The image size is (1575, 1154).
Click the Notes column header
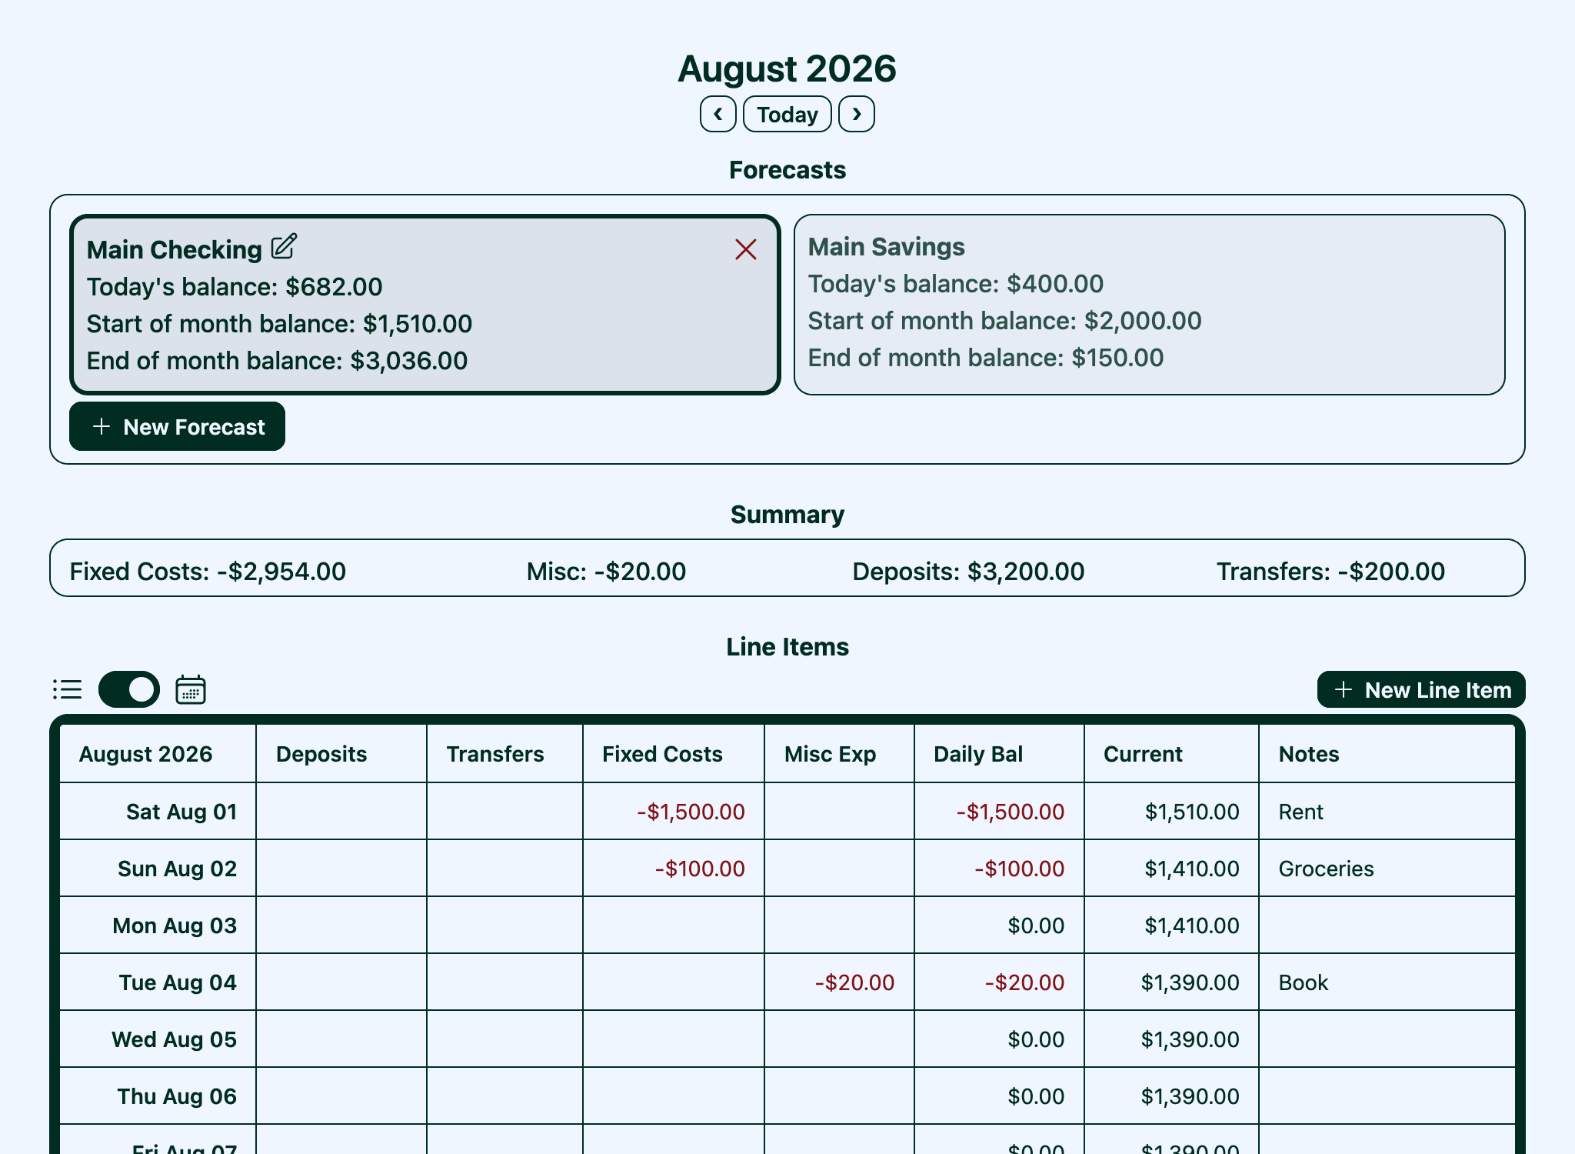point(1308,754)
